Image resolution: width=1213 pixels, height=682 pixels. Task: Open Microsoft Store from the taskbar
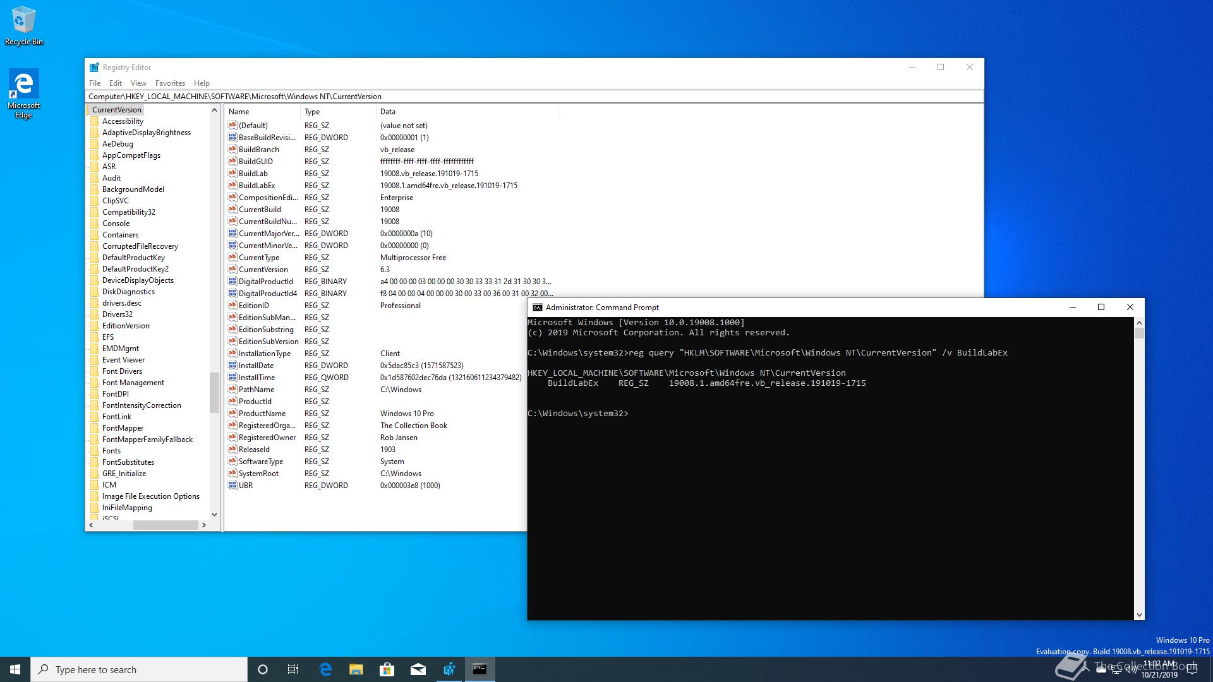[x=387, y=669]
